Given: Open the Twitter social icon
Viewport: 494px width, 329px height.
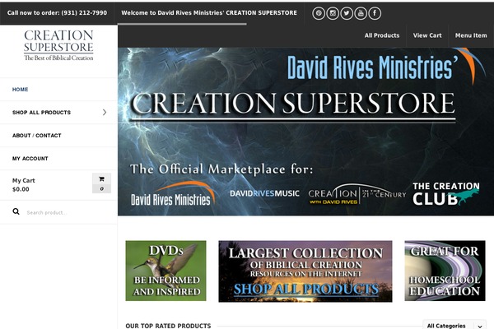Looking at the screenshot, I should click(x=347, y=13).
